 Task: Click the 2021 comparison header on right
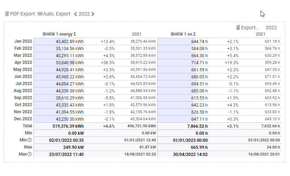tap(260, 34)
